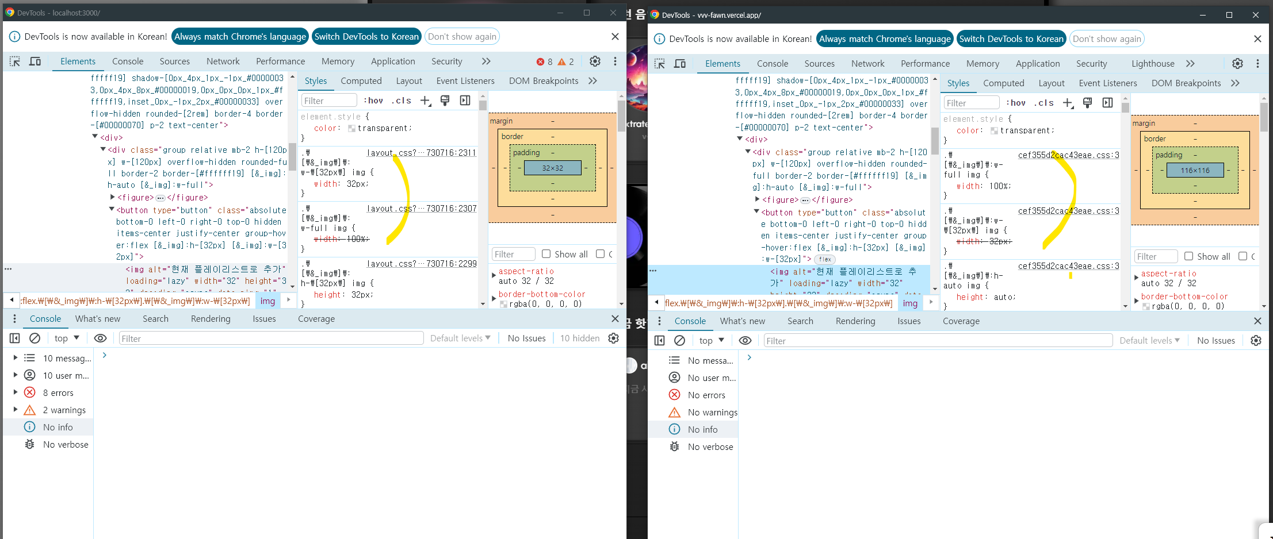Open layout.css?...730716:2311 source link
This screenshot has width=1273, height=539.
click(422, 153)
